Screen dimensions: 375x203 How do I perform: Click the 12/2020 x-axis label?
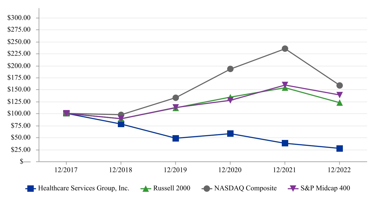230,170
